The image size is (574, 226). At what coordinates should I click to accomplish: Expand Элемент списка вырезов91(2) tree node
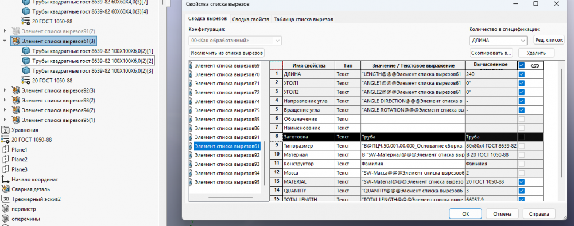pyautogui.click(x=5, y=31)
